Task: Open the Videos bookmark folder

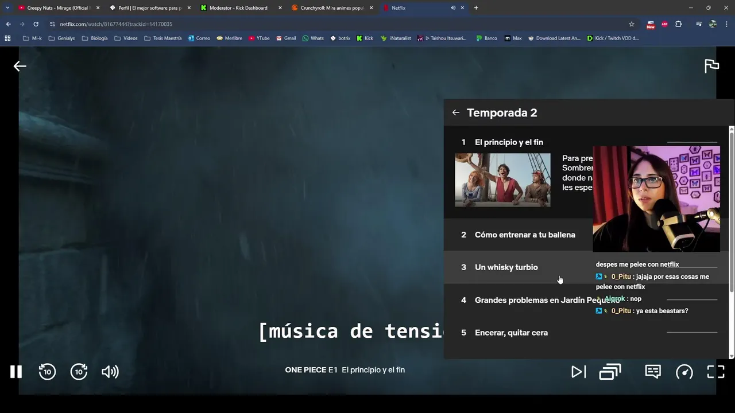Action: click(x=126, y=38)
